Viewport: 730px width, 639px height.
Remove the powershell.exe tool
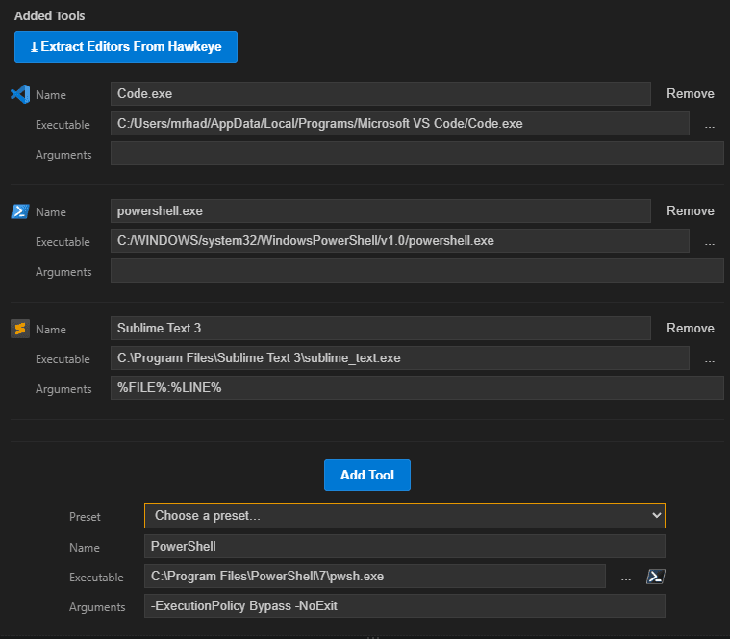(690, 211)
